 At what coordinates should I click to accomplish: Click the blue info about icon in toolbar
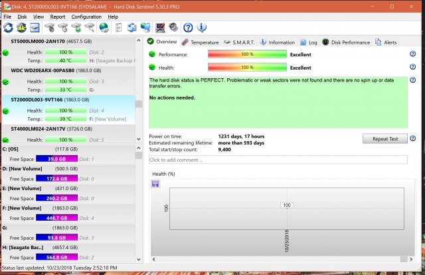point(202,28)
